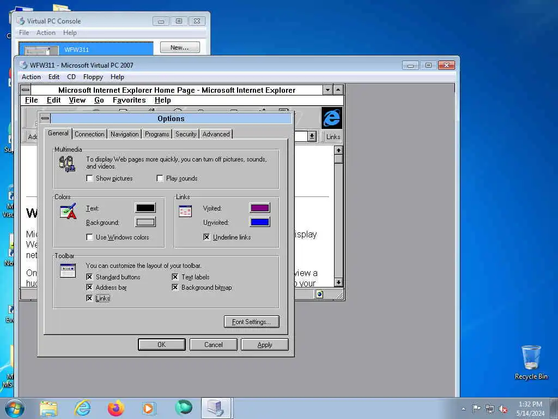Click the Internet Explorer logo in browser toolbar
Viewport: 558px width, 419px height.
pyautogui.click(x=332, y=118)
